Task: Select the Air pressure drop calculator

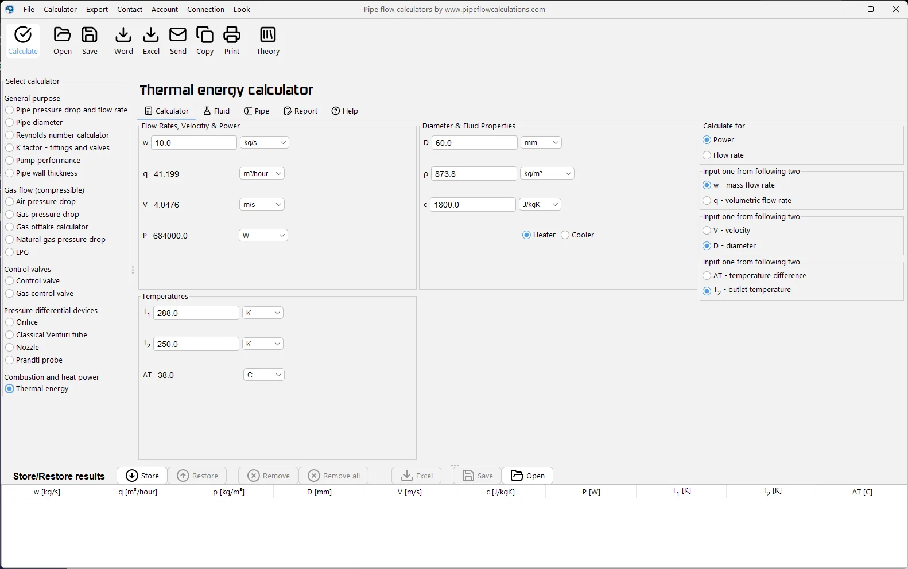Action: pos(41,202)
